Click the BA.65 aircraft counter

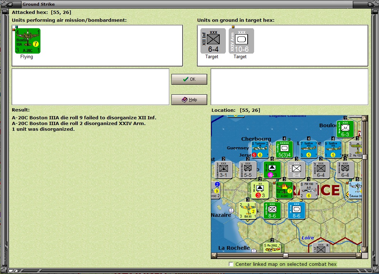pos(248,210)
